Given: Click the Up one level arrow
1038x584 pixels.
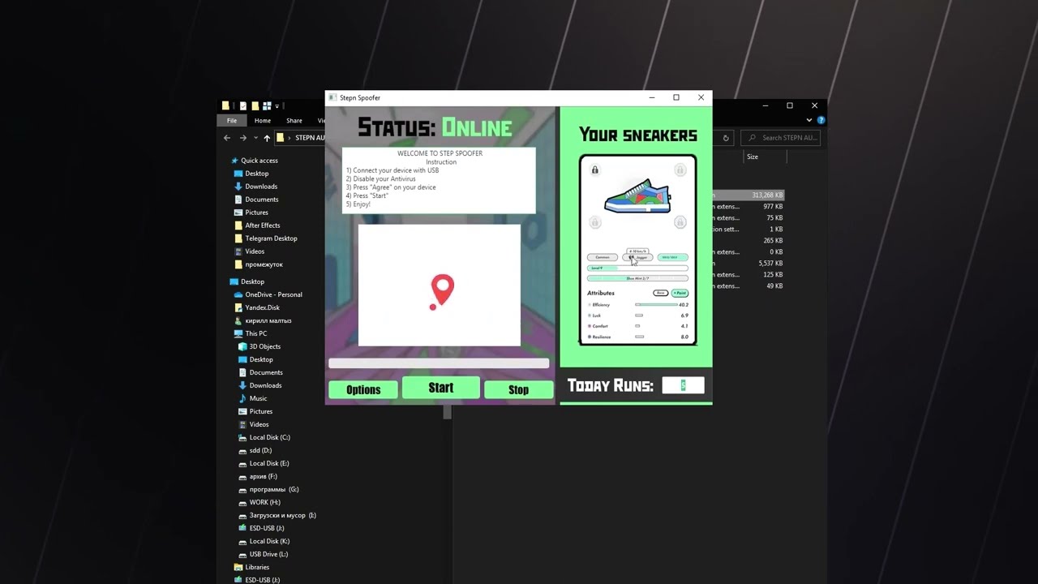Looking at the screenshot, I should click(x=267, y=138).
